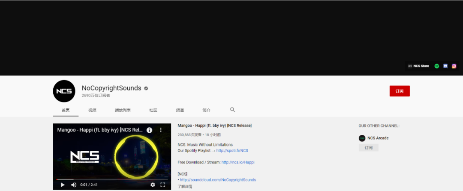Go to the 社区 tab

[153, 110]
